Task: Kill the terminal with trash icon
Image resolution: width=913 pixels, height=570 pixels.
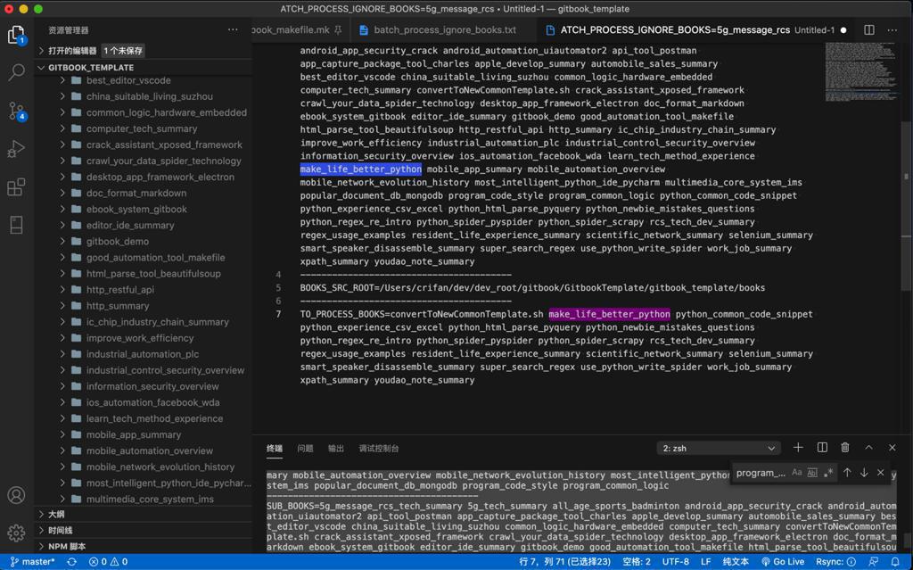Action: click(x=845, y=448)
